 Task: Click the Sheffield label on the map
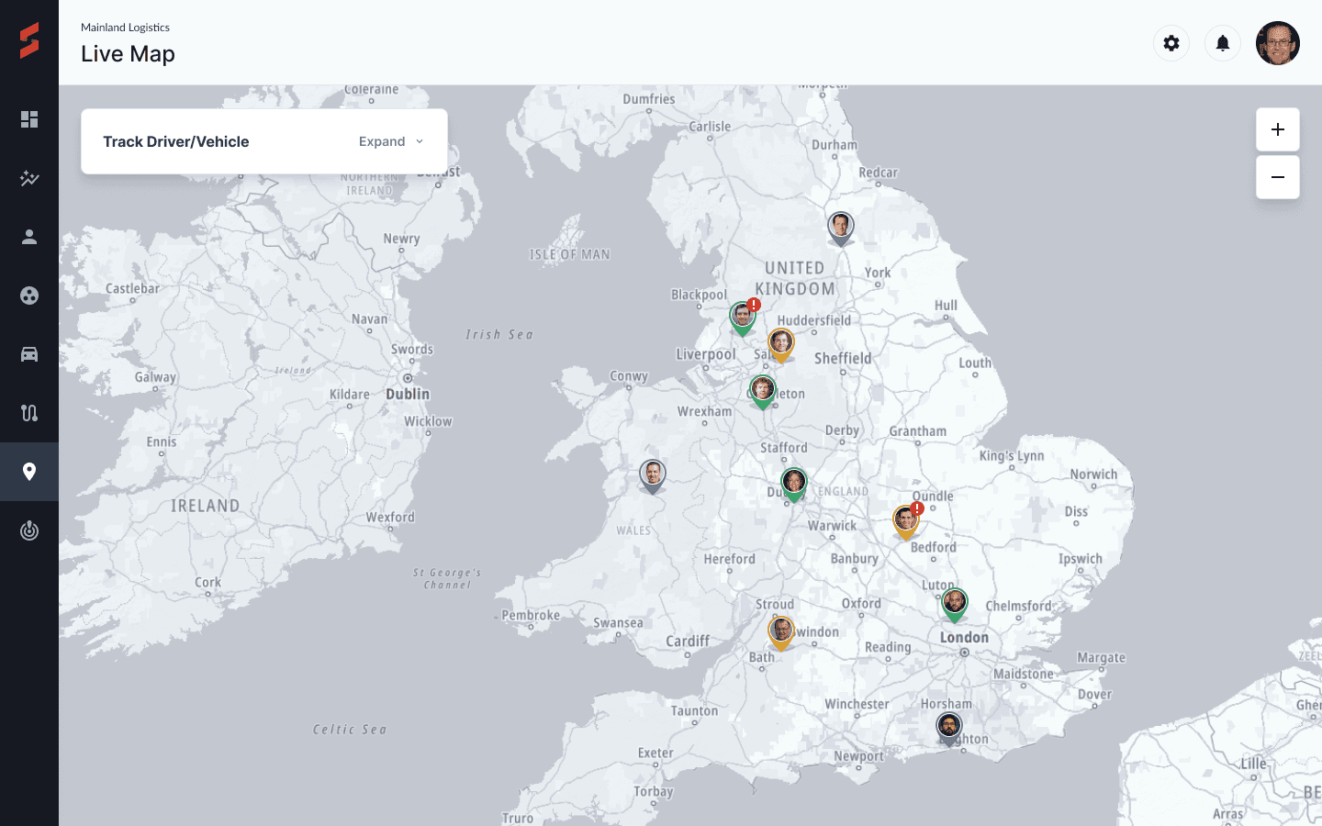coord(843,358)
